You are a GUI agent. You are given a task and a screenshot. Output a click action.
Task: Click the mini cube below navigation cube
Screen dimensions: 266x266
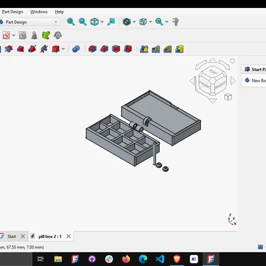(x=228, y=97)
